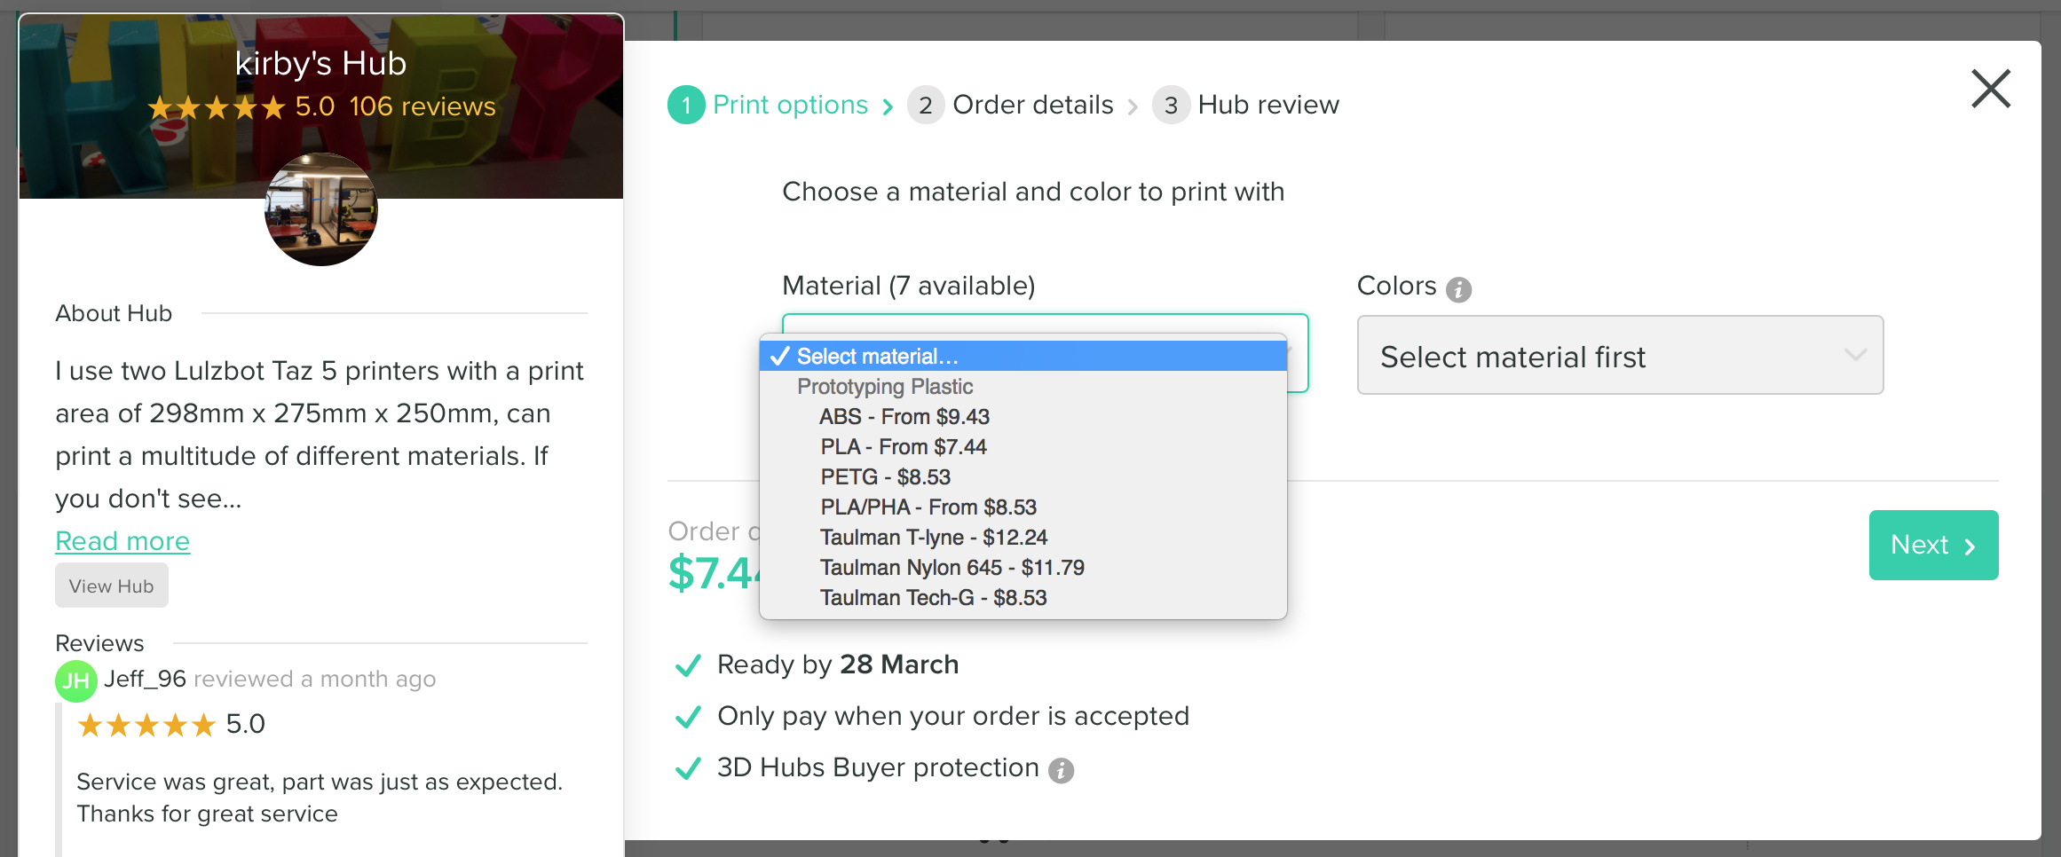Click the Read more link

pyautogui.click(x=122, y=541)
